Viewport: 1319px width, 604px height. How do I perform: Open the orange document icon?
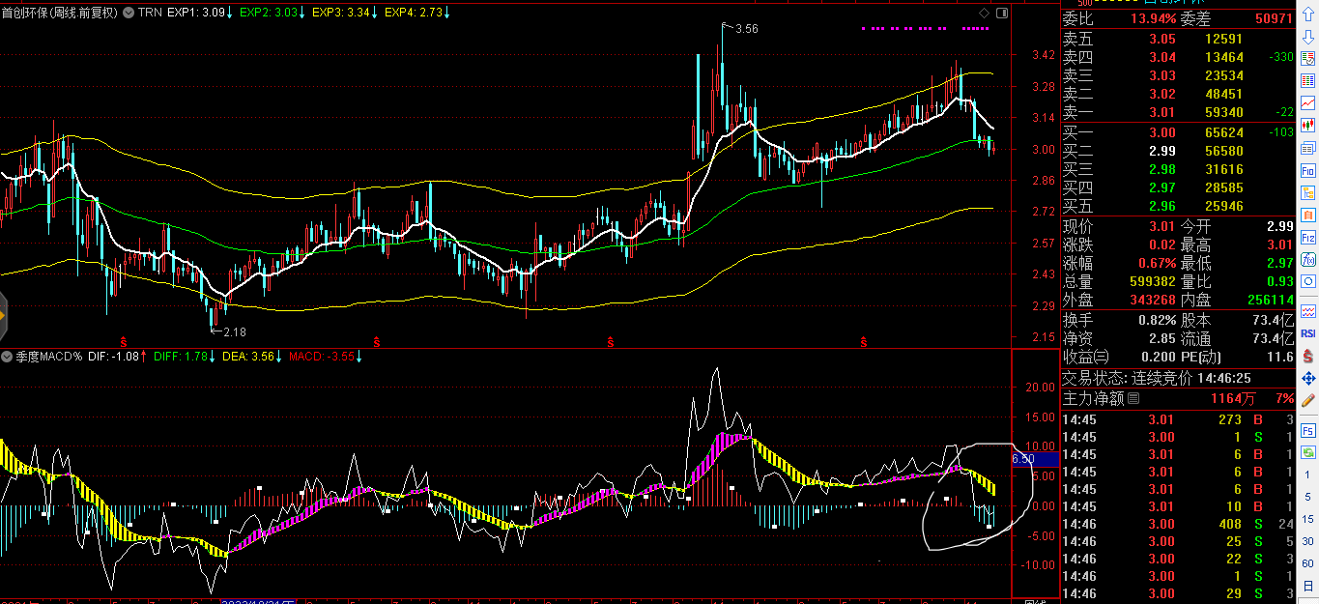(1308, 215)
